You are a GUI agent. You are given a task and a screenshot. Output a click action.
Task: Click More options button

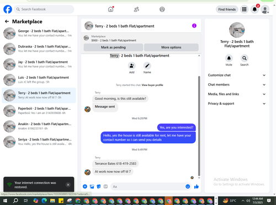[x=171, y=47]
